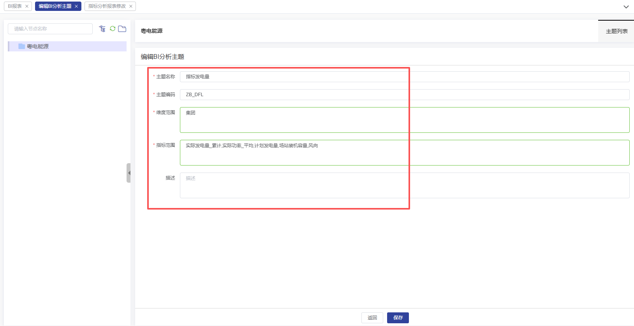Click the 保存 button
This screenshot has width=634, height=326.
398,318
